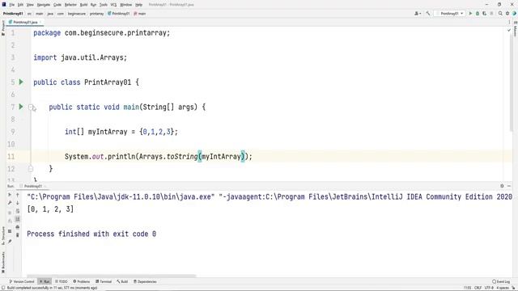
Task: Open the Help menu
Action: [x=138, y=5]
